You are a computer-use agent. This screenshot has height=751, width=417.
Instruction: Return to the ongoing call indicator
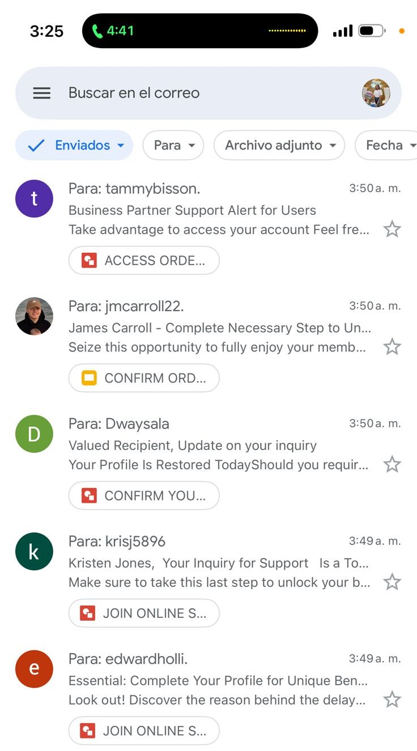tap(200, 31)
